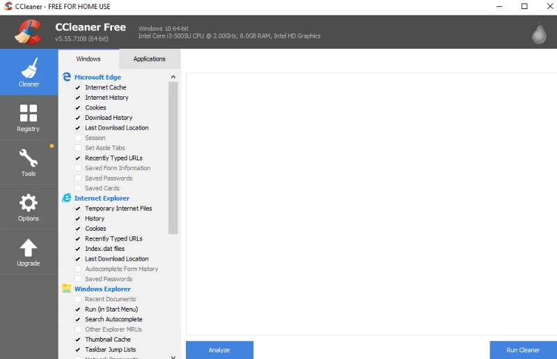Click the Upgrade arrow icon
557x359 pixels.
[x=29, y=247]
